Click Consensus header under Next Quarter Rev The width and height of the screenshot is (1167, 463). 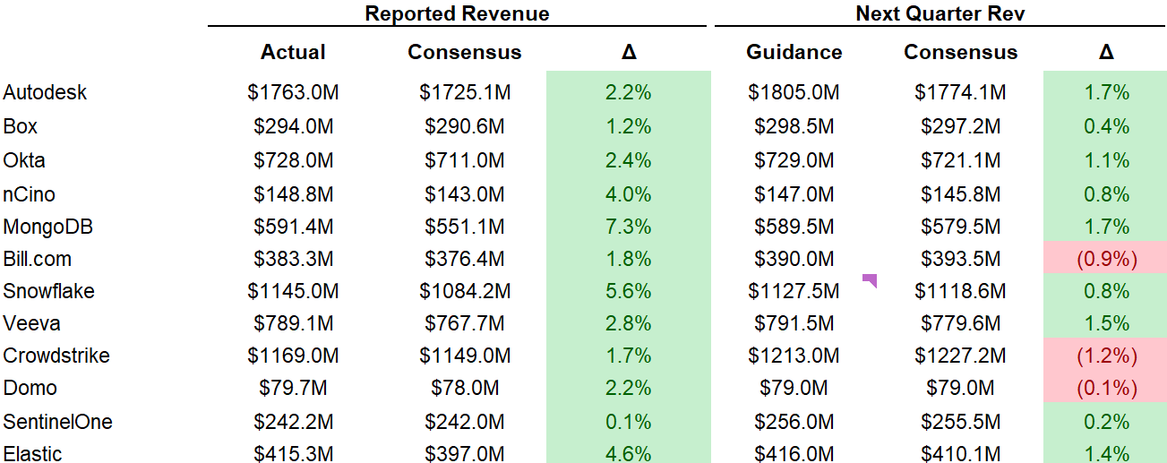961,52
